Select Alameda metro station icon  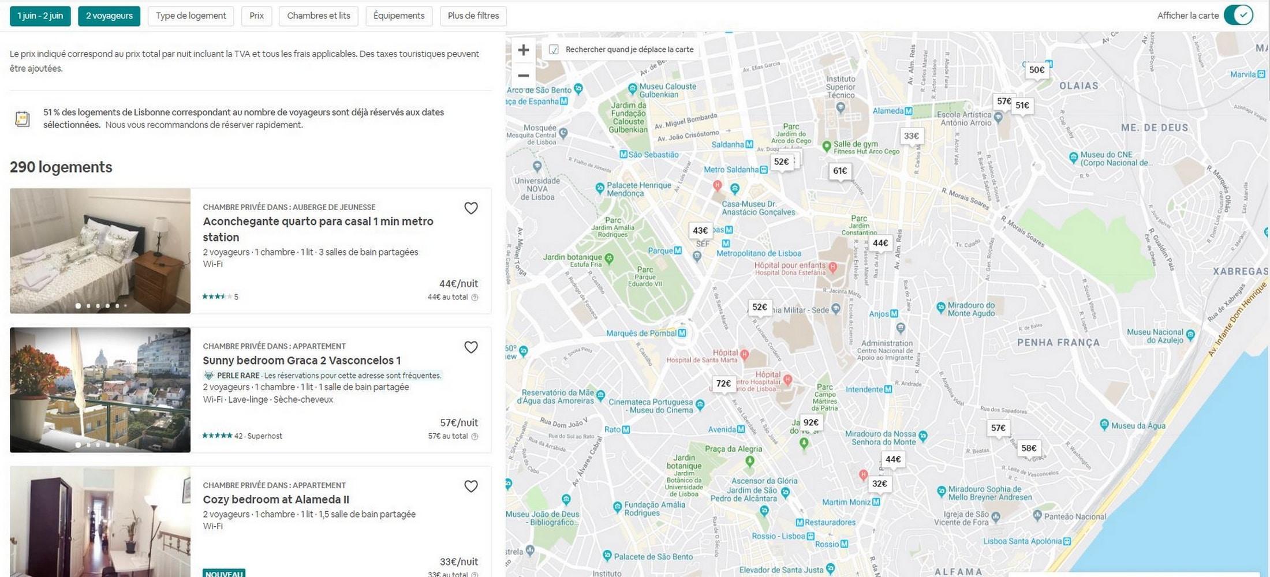point(909,111)
